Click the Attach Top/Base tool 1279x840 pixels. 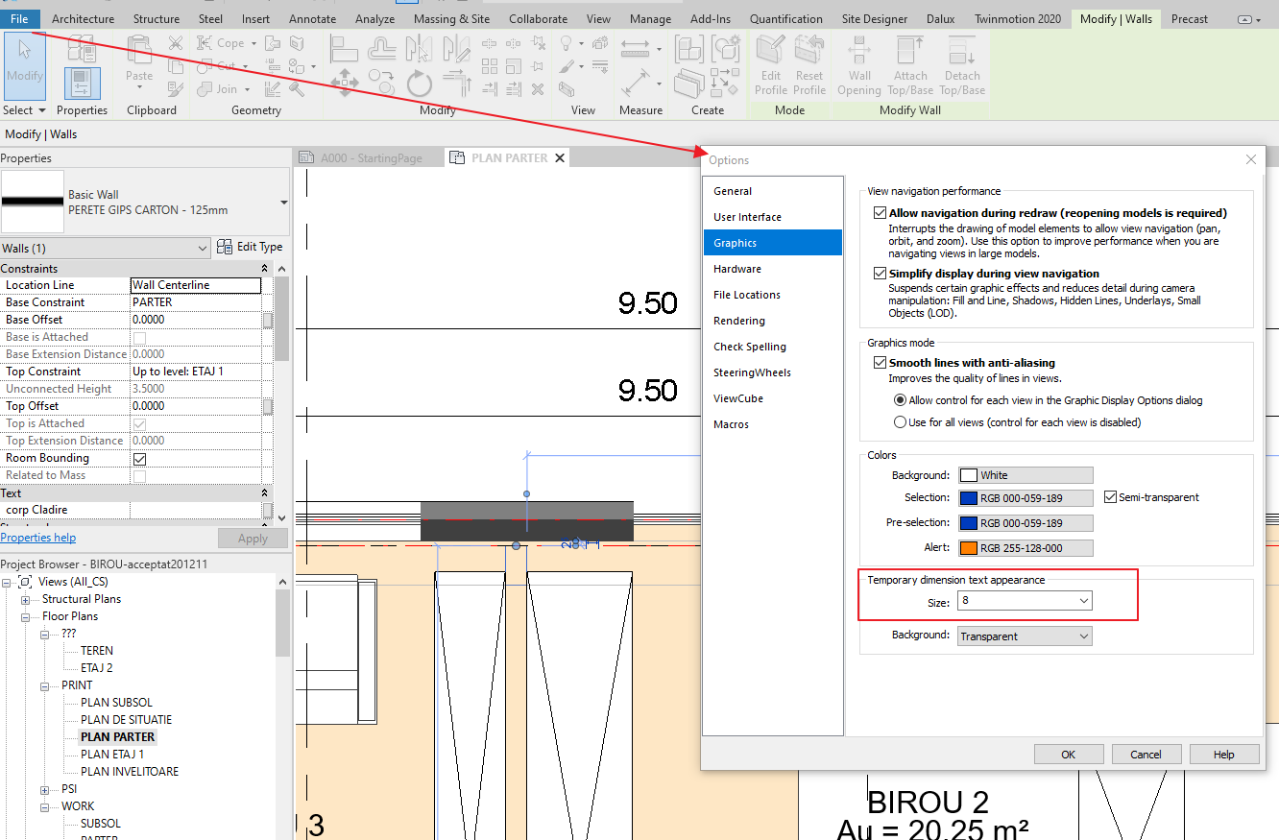click(909, 65)
